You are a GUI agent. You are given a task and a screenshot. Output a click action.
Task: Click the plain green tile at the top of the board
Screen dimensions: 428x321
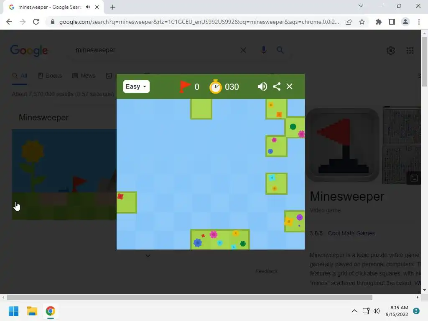click(201, 109)
